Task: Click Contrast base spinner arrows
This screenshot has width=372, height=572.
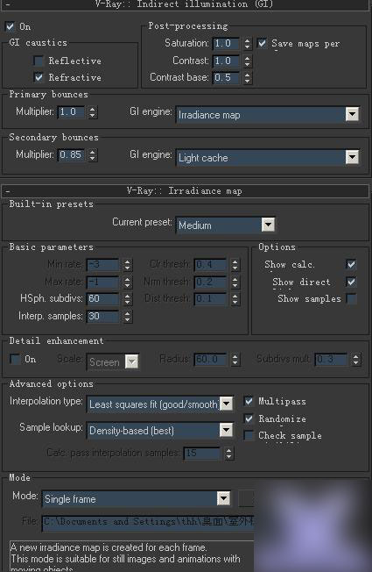Action: pos(248,77)
